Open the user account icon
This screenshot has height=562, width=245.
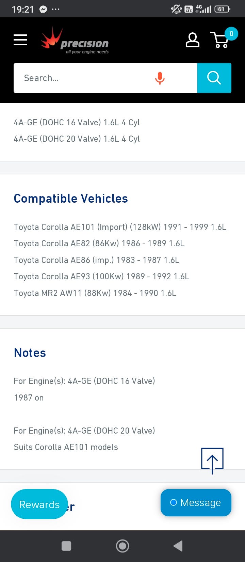[x=192, y=40]
